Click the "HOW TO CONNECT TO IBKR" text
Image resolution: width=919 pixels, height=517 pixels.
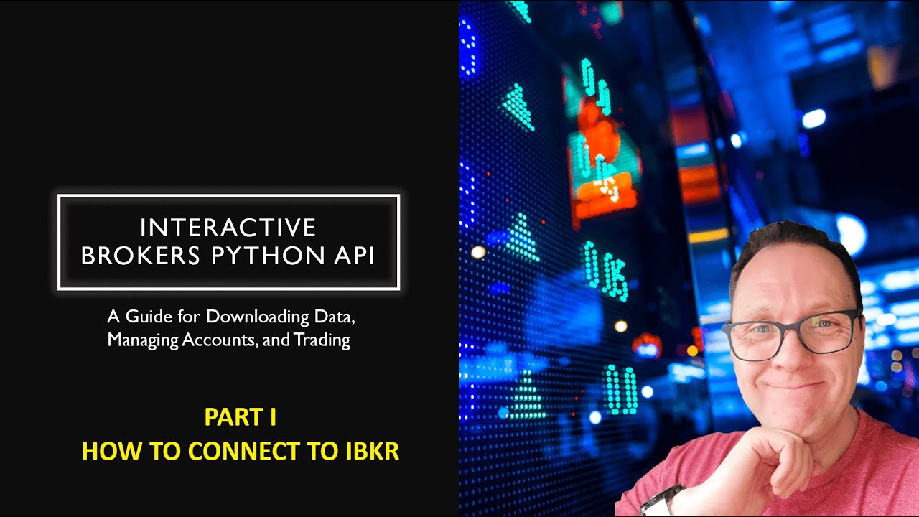tap(241, 451)
